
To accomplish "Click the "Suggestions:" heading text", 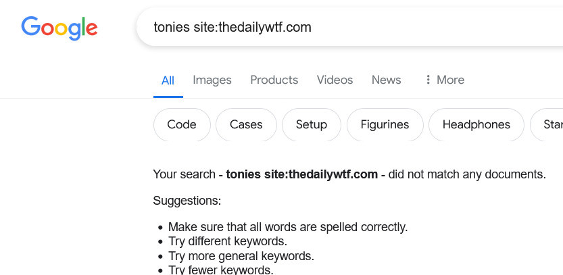I will (x=187, y=201).
